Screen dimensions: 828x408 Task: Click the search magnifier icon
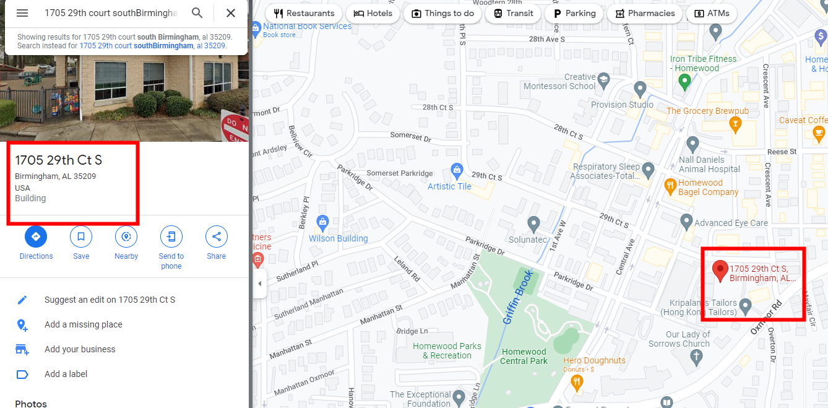[197, 13]
